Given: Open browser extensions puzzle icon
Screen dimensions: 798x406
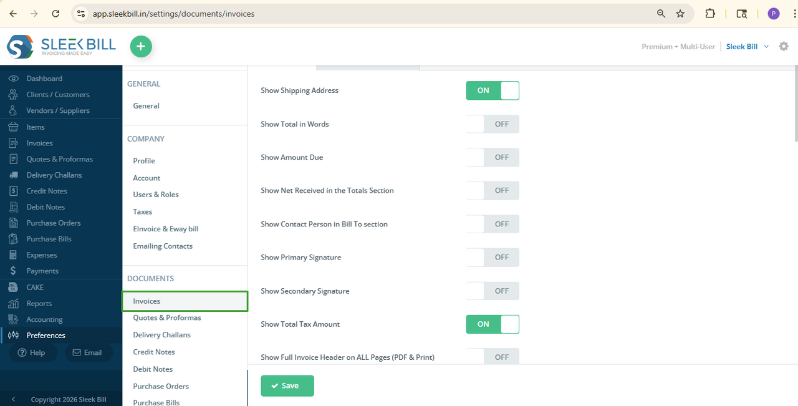Looking at the screenshot, I should pos(710,14).
